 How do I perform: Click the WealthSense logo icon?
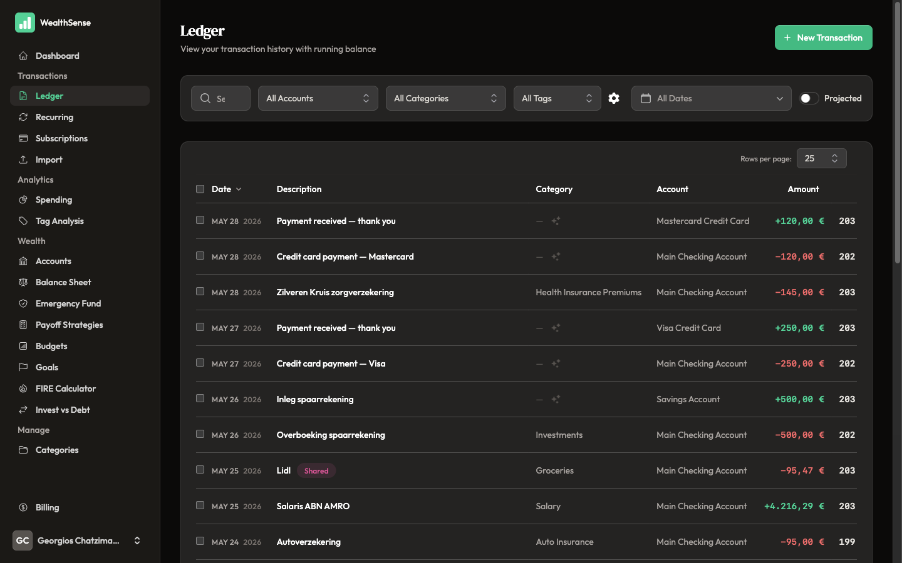[25, 23]
